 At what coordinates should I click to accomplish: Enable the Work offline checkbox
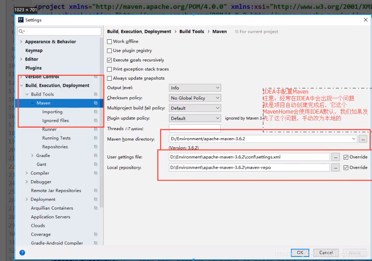tap(109, 42)
